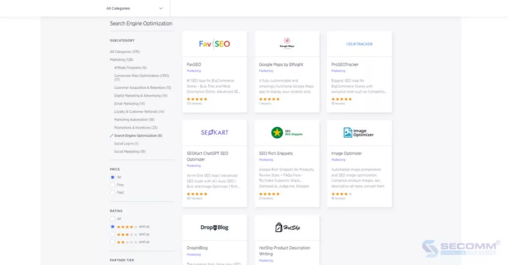The width and height of the screenshot is (508, 265).
Task: Click Marketing tag under SEO Rich Snippets
Action: click(x=266, y=160)
